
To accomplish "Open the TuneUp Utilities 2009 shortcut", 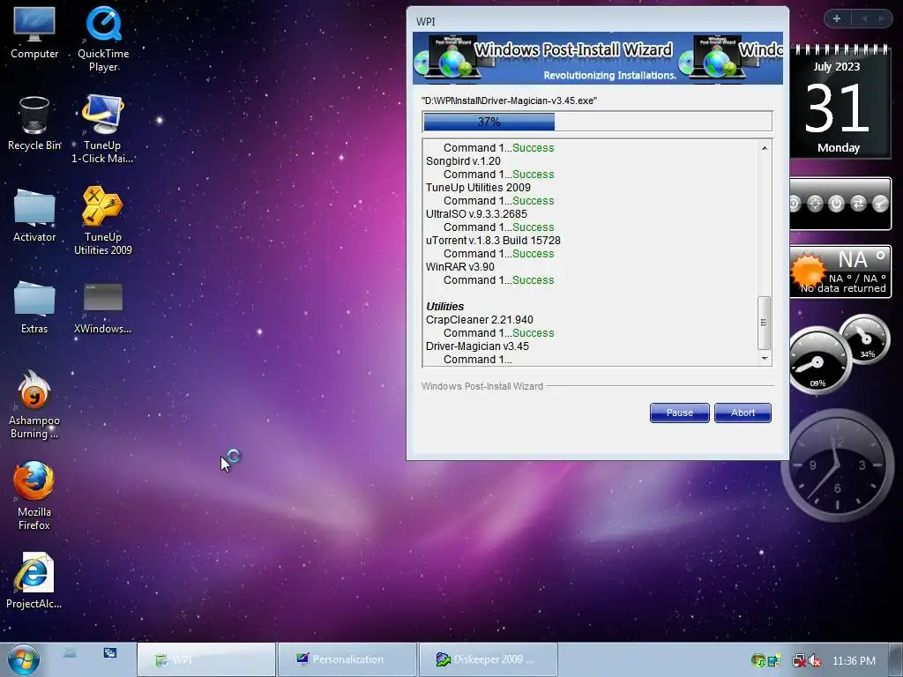I will click(102, 221).
